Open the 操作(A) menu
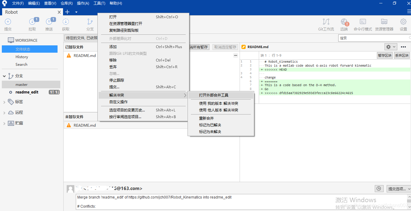This screenshot has width=411, height=211. [x=83, y=3]
